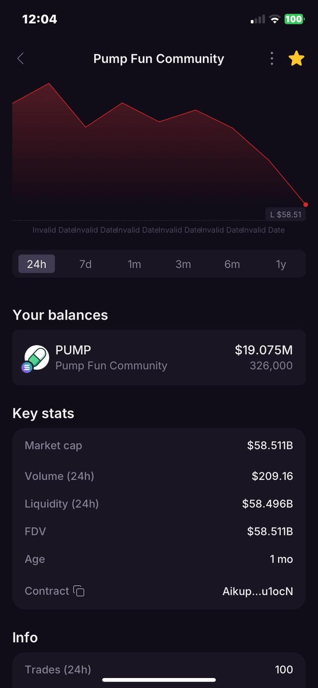Select the 3m chart range

click(183, 264)
